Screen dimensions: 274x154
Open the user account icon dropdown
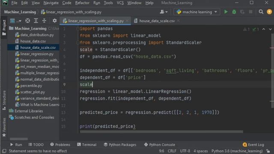pos(164,12)
